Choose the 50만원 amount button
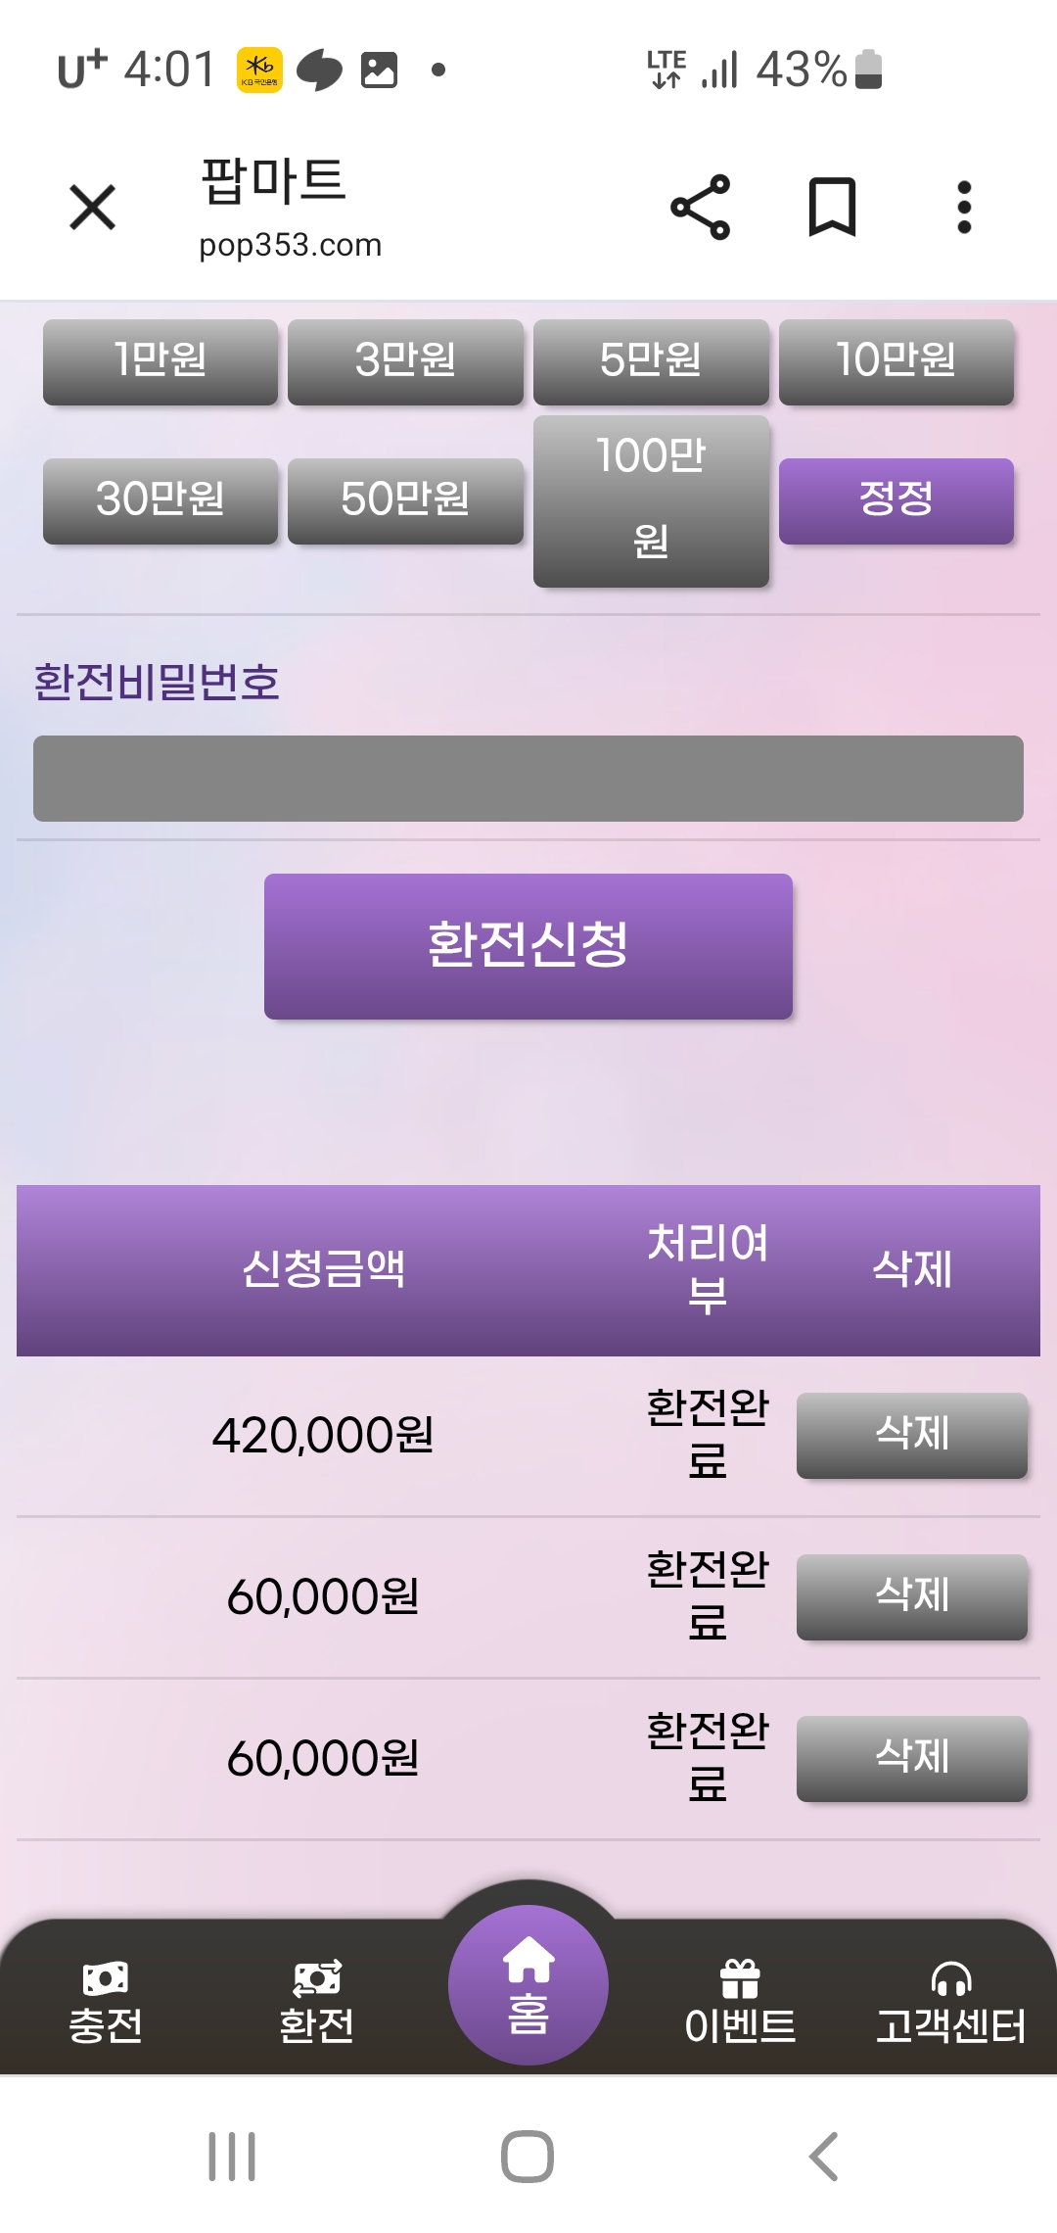The height and width of the screenshot is (2233, 1057). tap(405, 500)
